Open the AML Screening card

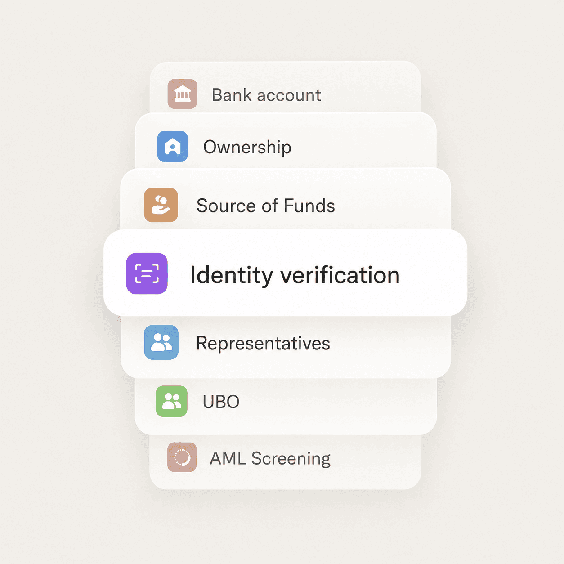click(286, 462)
